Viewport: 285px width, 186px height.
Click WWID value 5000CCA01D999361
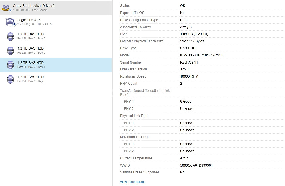196,165
